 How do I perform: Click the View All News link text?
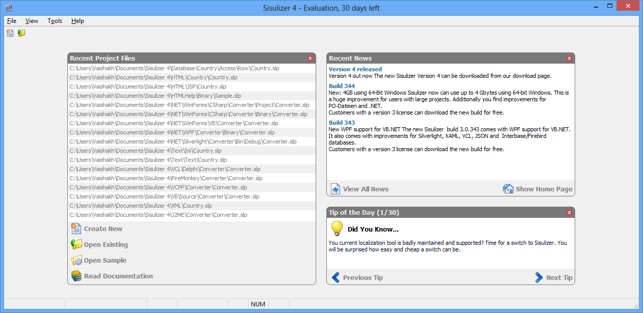tap(366, 189)
